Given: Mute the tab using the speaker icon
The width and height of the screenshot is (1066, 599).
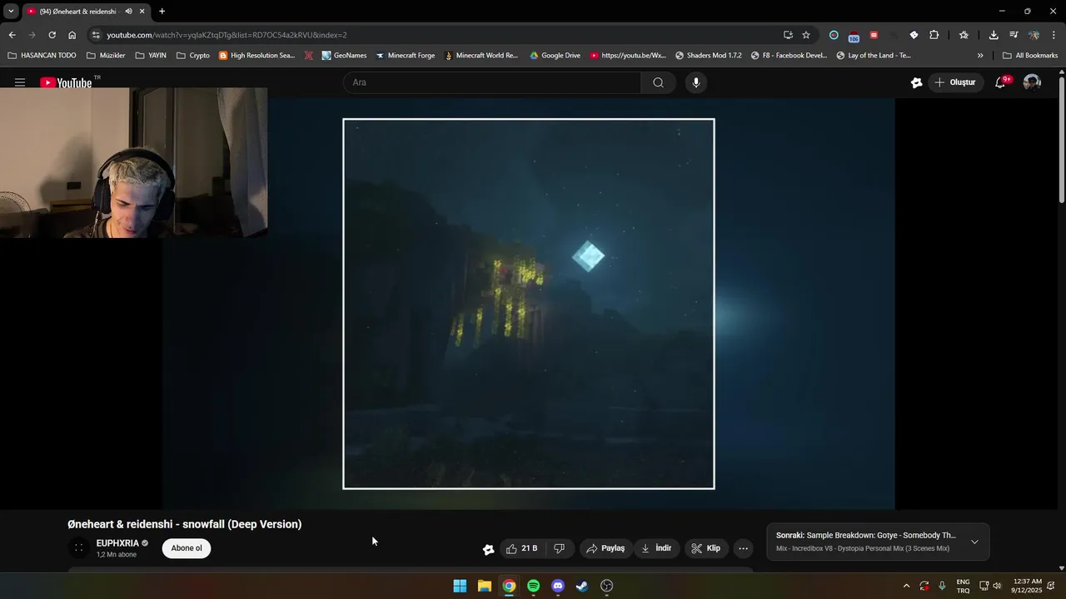Looking at the screenshot, I should click(128, 12).
